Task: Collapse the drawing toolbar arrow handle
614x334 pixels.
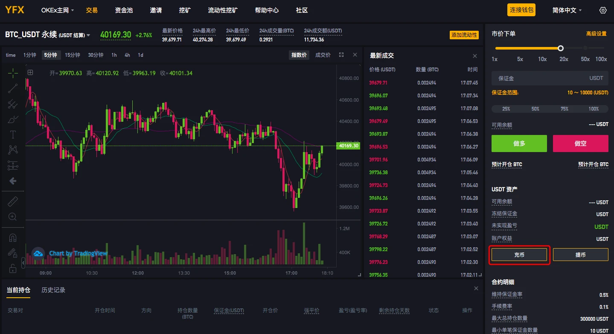Action: pos(23,262)
